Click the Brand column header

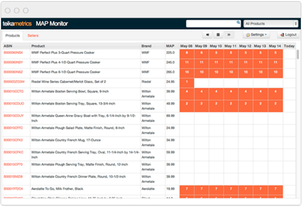[x=146, y=46]
